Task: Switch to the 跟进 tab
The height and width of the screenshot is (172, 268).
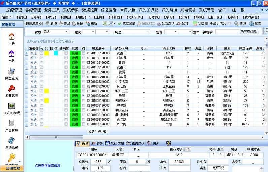Action: [97, 144]
